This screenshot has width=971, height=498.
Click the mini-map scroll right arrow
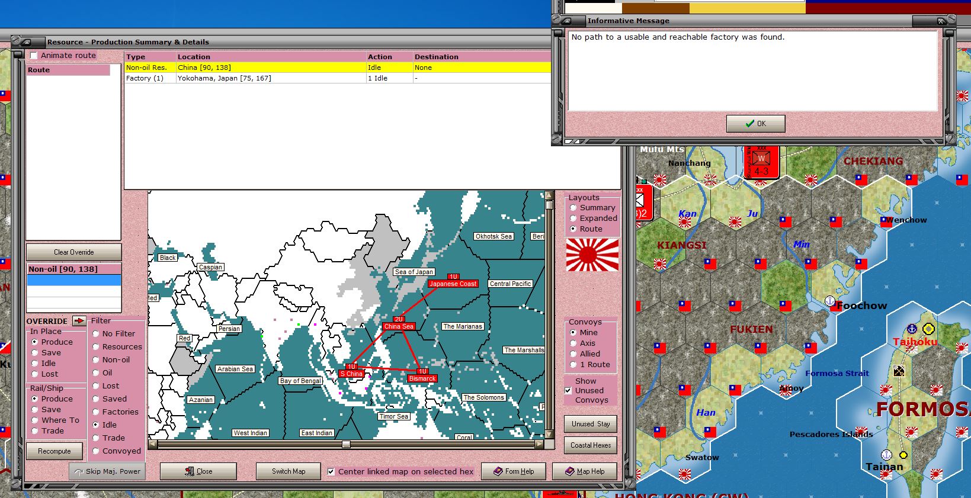pyautogui.click(x=539, y=445)
